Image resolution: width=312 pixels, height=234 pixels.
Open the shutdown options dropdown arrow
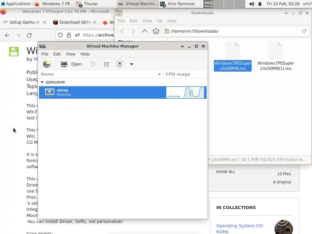tap(132, 64)
